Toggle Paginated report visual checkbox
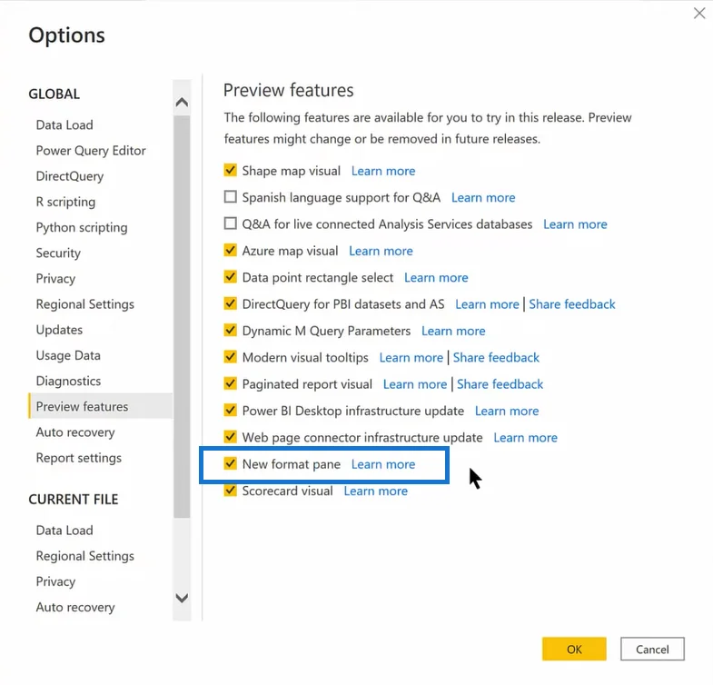 [230, 384]
